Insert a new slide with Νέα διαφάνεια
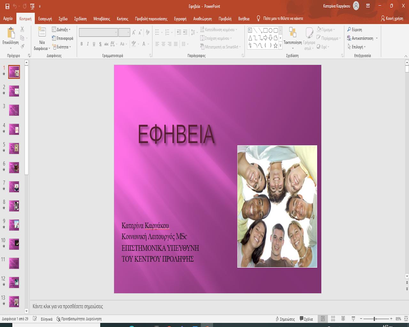This screenshot has width=409, height=327. [42, 33]
